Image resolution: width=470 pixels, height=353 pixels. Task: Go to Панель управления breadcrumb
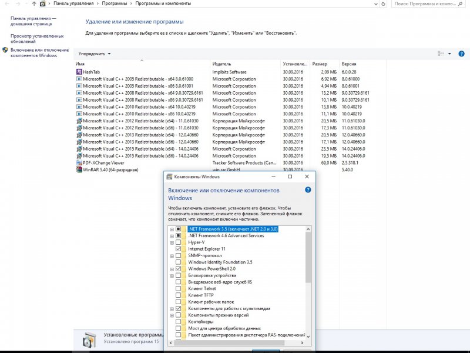(73, 4)
